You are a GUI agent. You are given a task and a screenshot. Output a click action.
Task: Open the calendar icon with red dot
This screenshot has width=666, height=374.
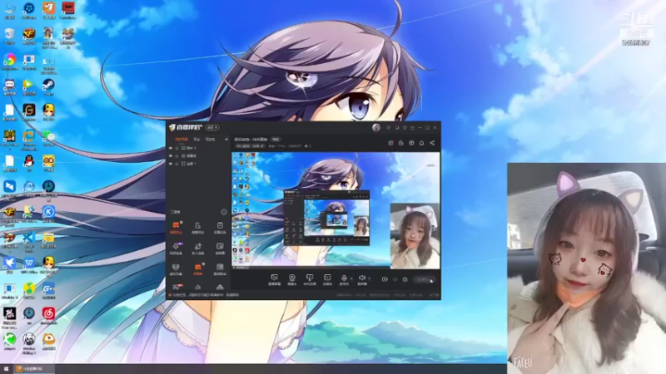pyautogui.click(x=390, y=143)
